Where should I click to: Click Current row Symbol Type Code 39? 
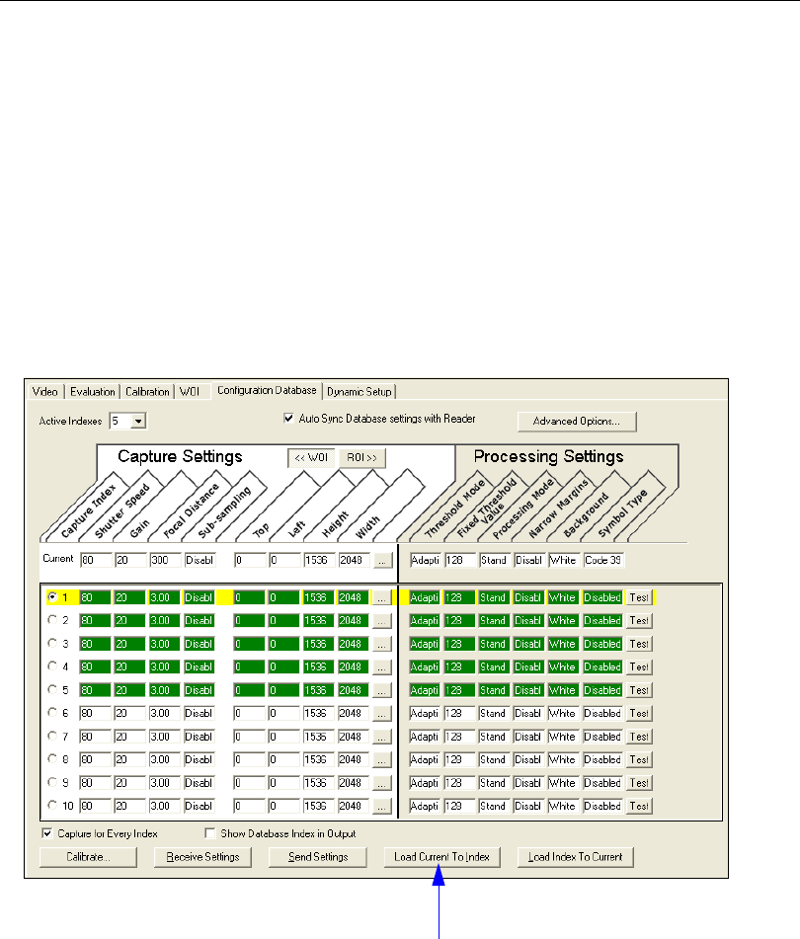click(x=603, y=561)
